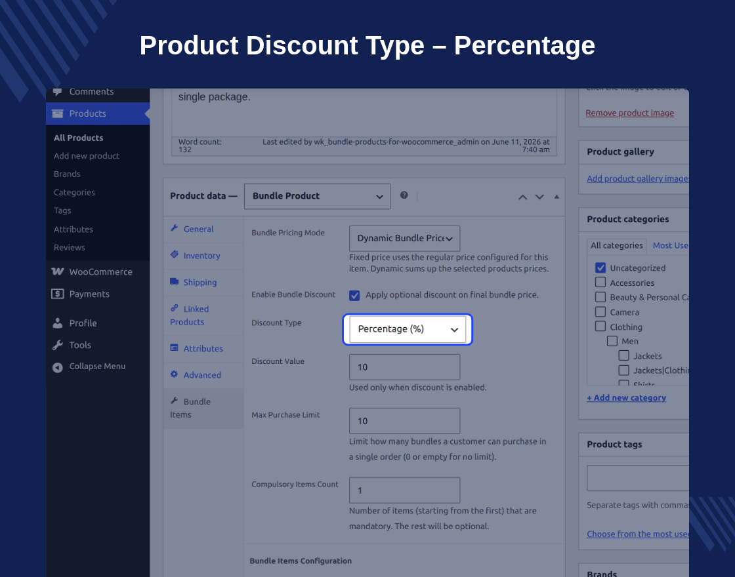
Task: Collapse the Product data panel
Action: [556, 197]
